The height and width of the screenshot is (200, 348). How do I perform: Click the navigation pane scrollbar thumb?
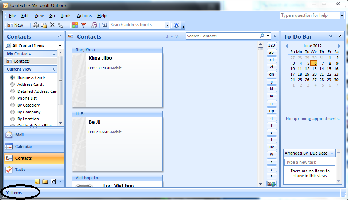(x=60, y=80)
